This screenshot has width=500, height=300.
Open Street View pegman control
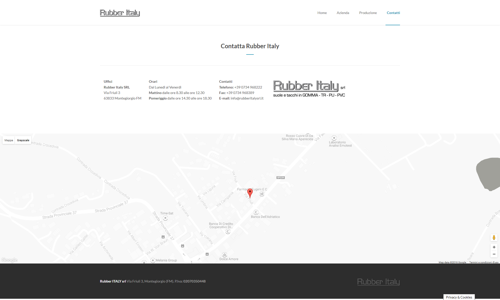tap(494, 237)
